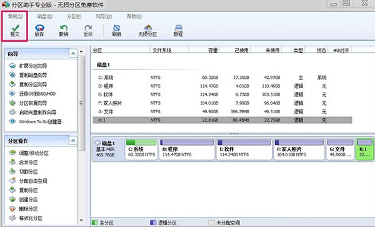Select the F: 家人照片 partition row
This screenshot has width=375, height=227.
pos(222,103)
